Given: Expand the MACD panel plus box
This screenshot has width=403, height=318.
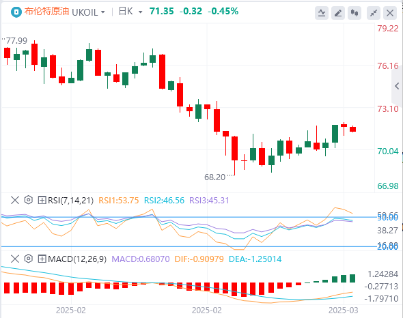Looking at the screenshot, I should pyautogui.click(x=42, y=259).
